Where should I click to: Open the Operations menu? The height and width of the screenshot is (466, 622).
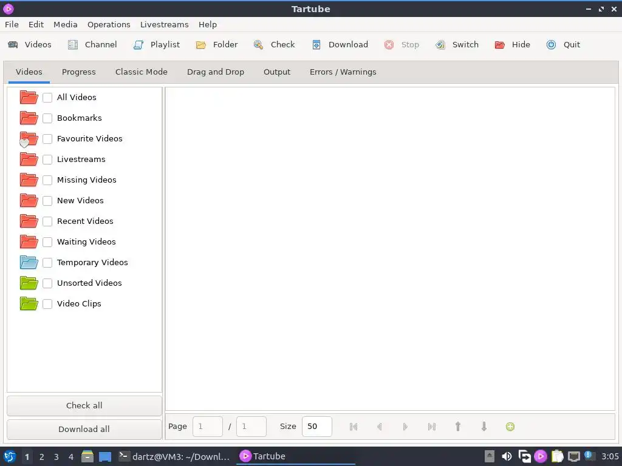point(109,24)
